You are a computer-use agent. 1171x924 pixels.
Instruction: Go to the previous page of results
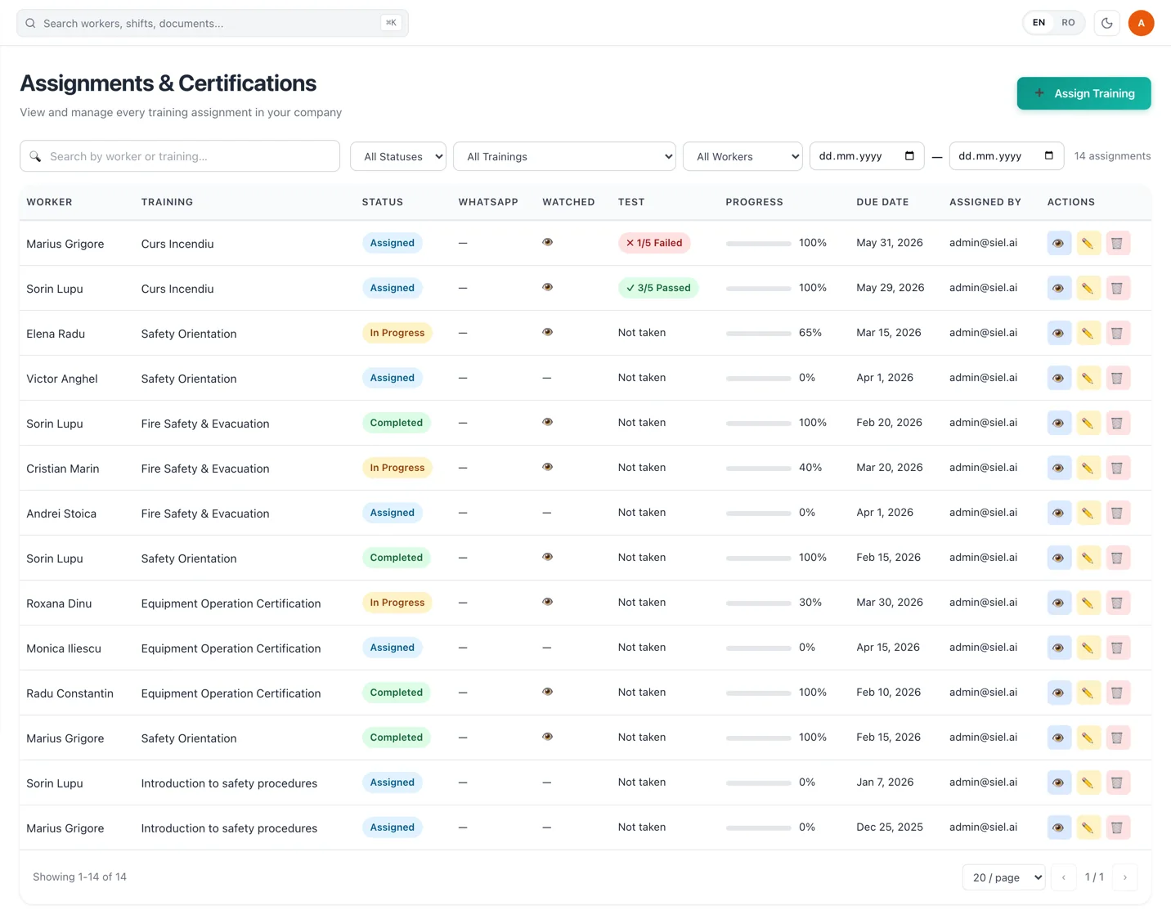(1063, 877)
